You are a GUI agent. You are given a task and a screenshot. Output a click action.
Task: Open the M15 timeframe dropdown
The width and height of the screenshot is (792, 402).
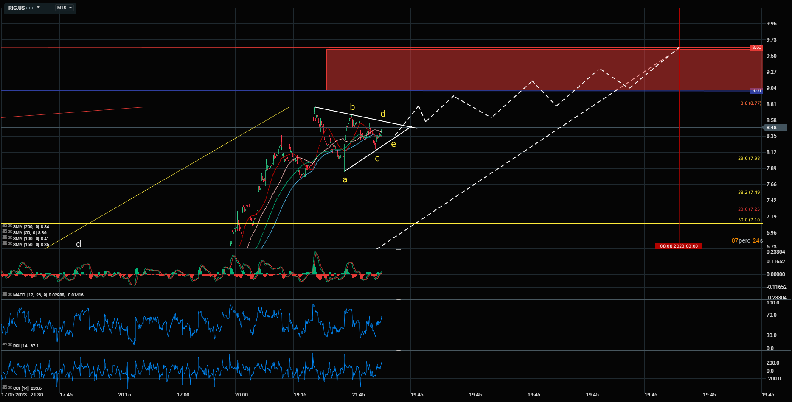[x=65, y=8]
